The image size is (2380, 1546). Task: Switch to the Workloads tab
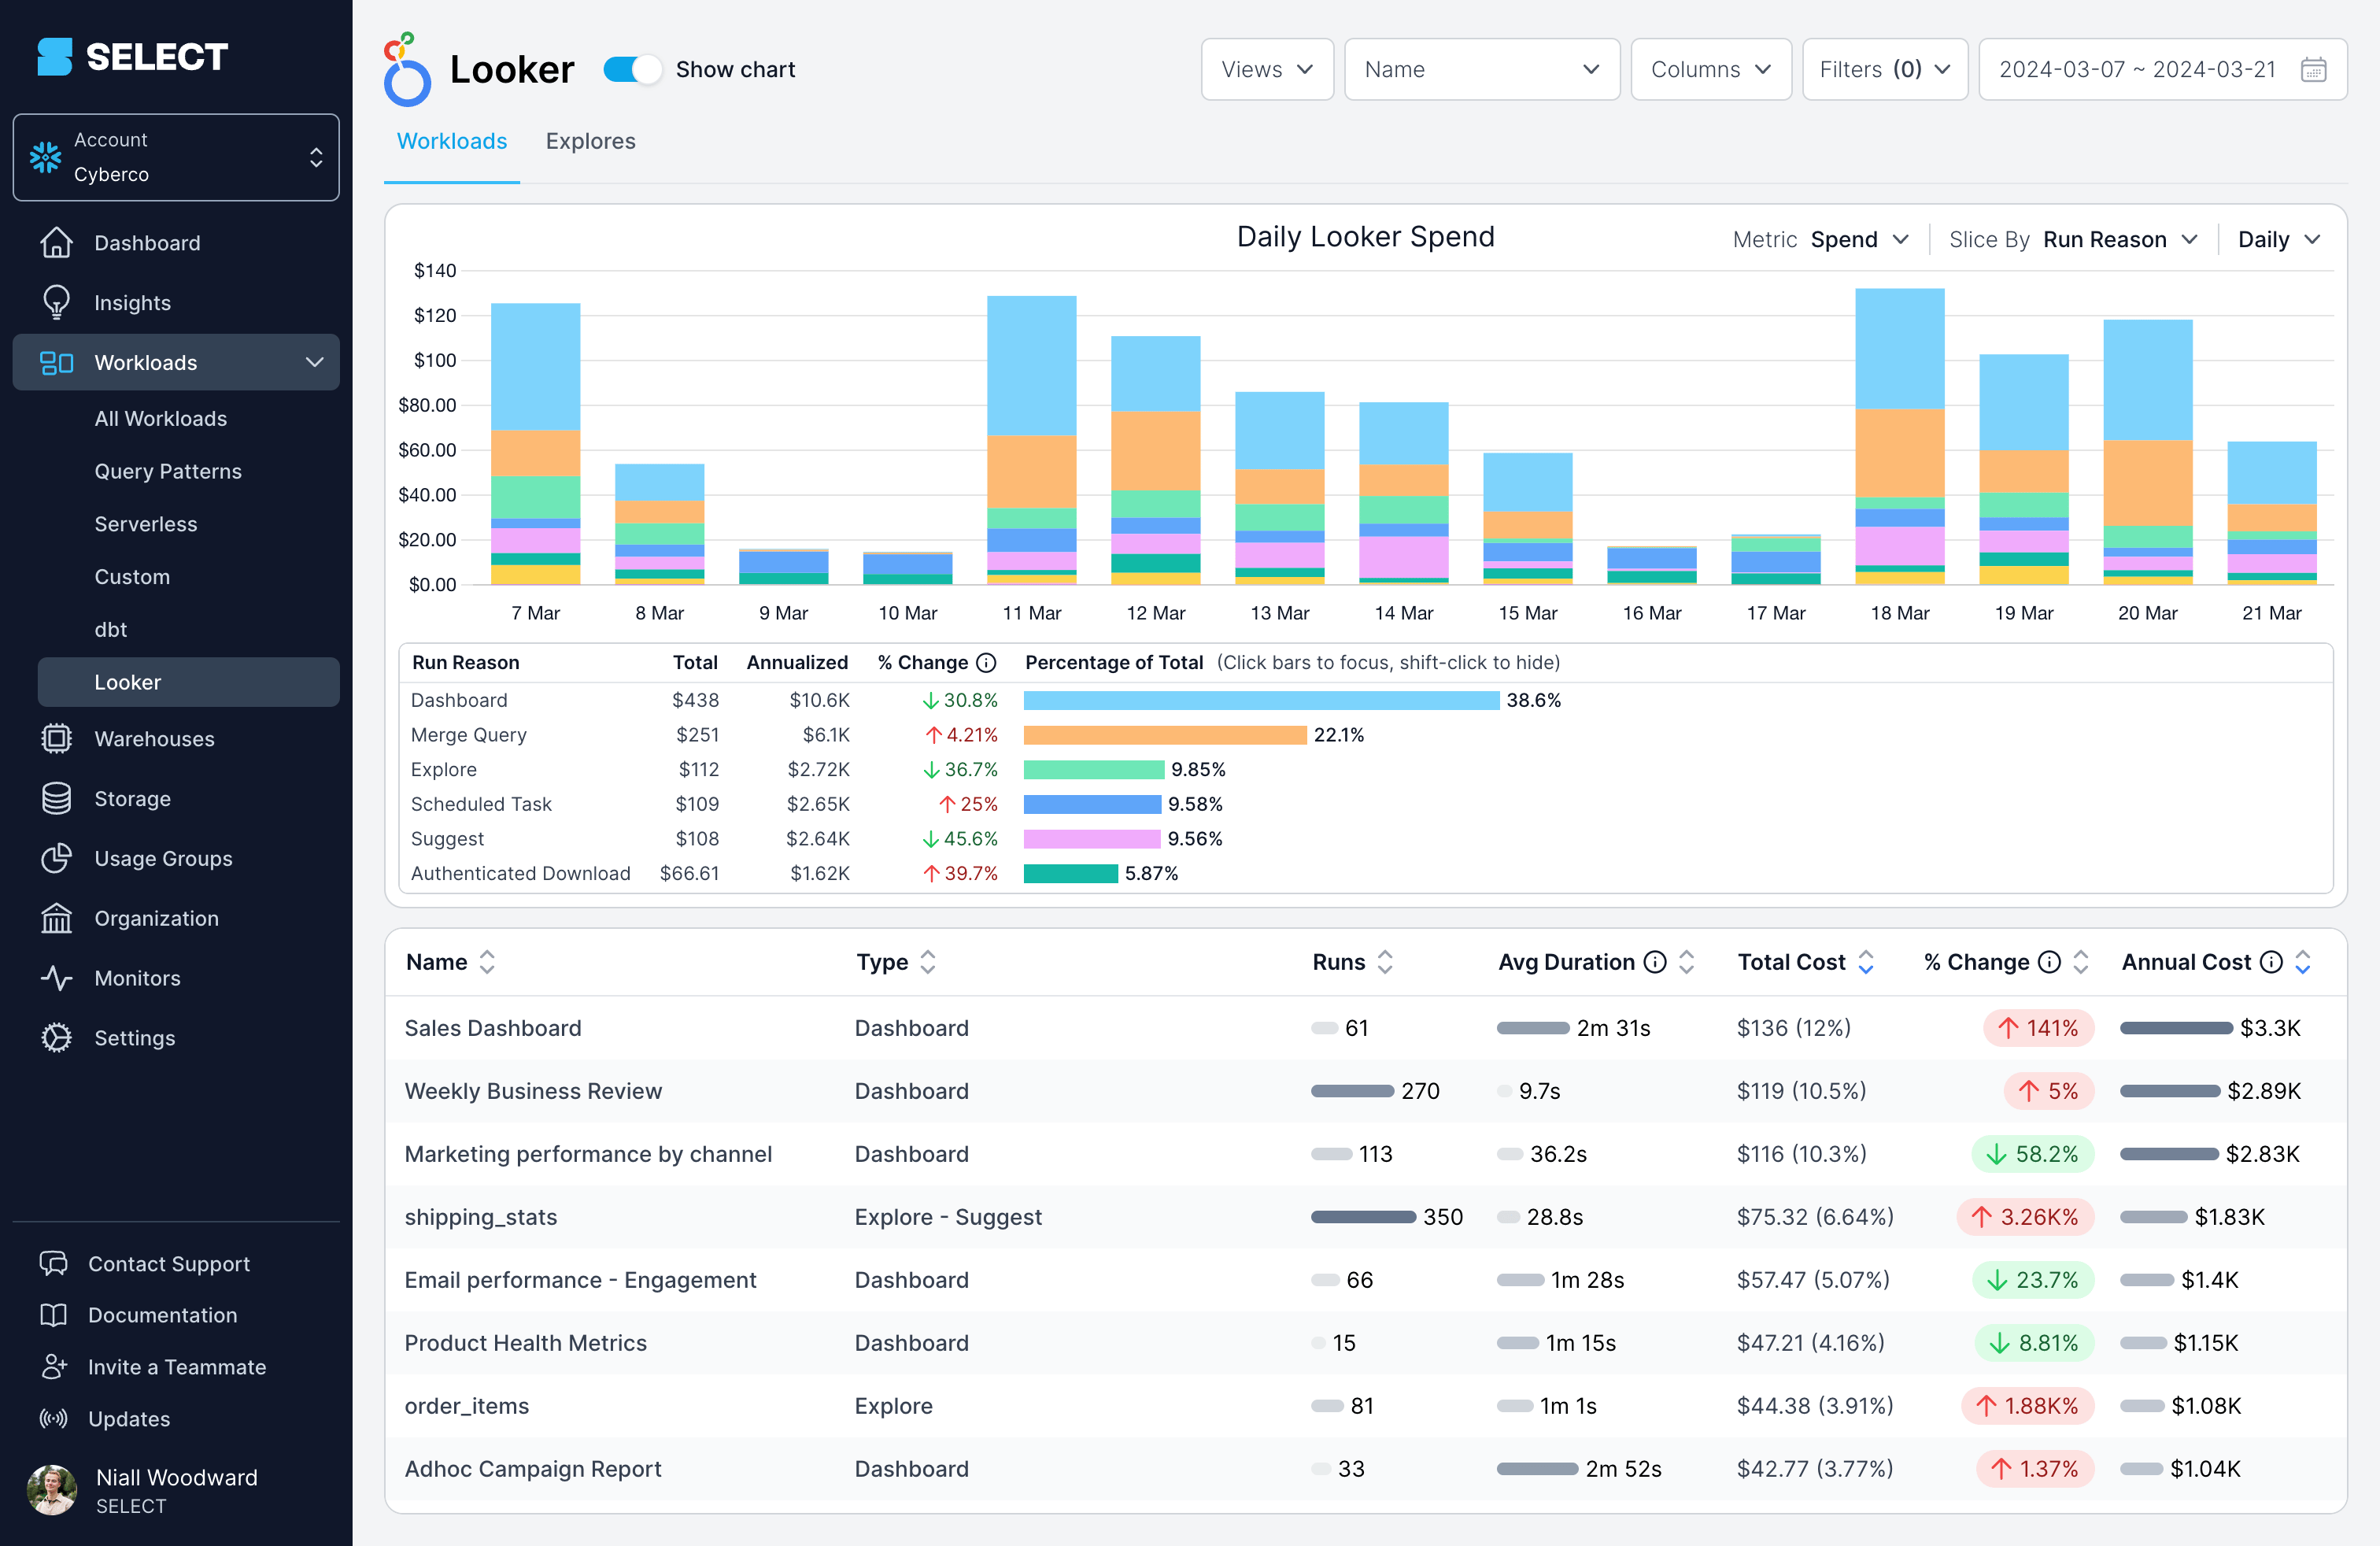(x=452, y=141)
